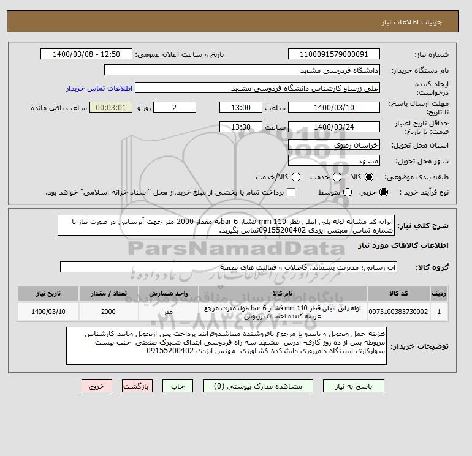Click the general need description text box

coord(226,225)
